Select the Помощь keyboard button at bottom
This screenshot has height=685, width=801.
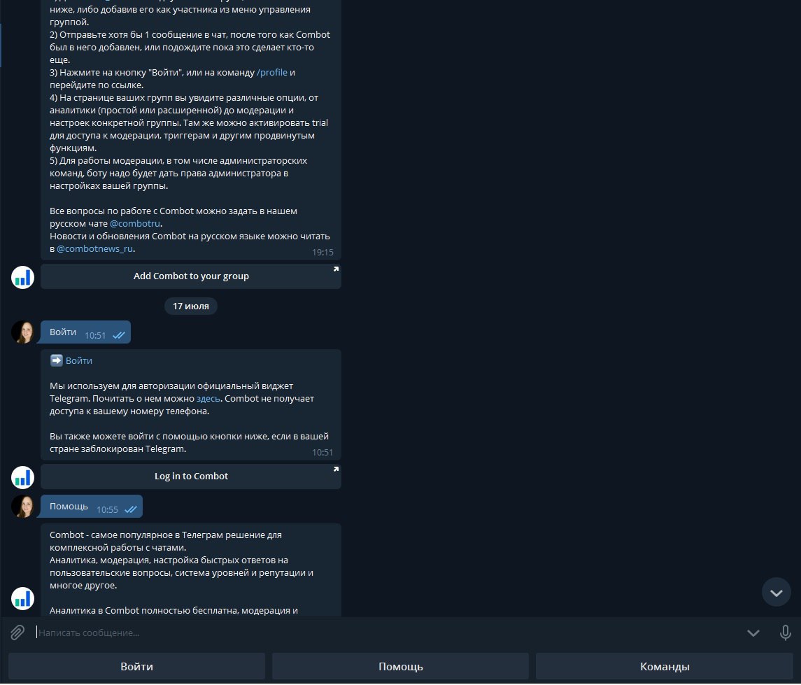tap(400, 667)
